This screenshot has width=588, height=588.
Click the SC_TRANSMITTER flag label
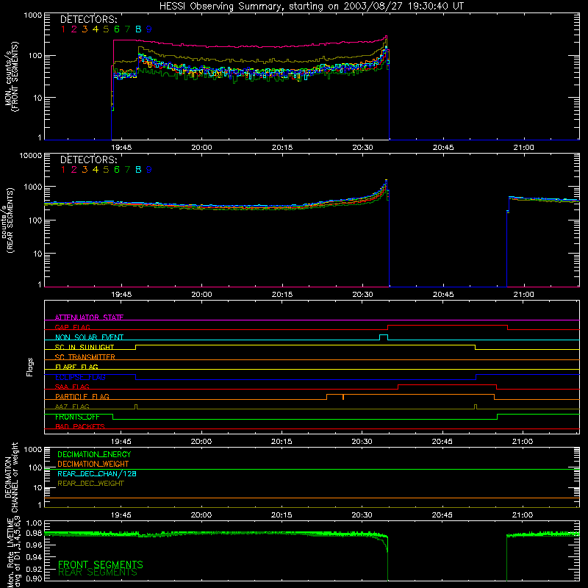click(85, 357)
